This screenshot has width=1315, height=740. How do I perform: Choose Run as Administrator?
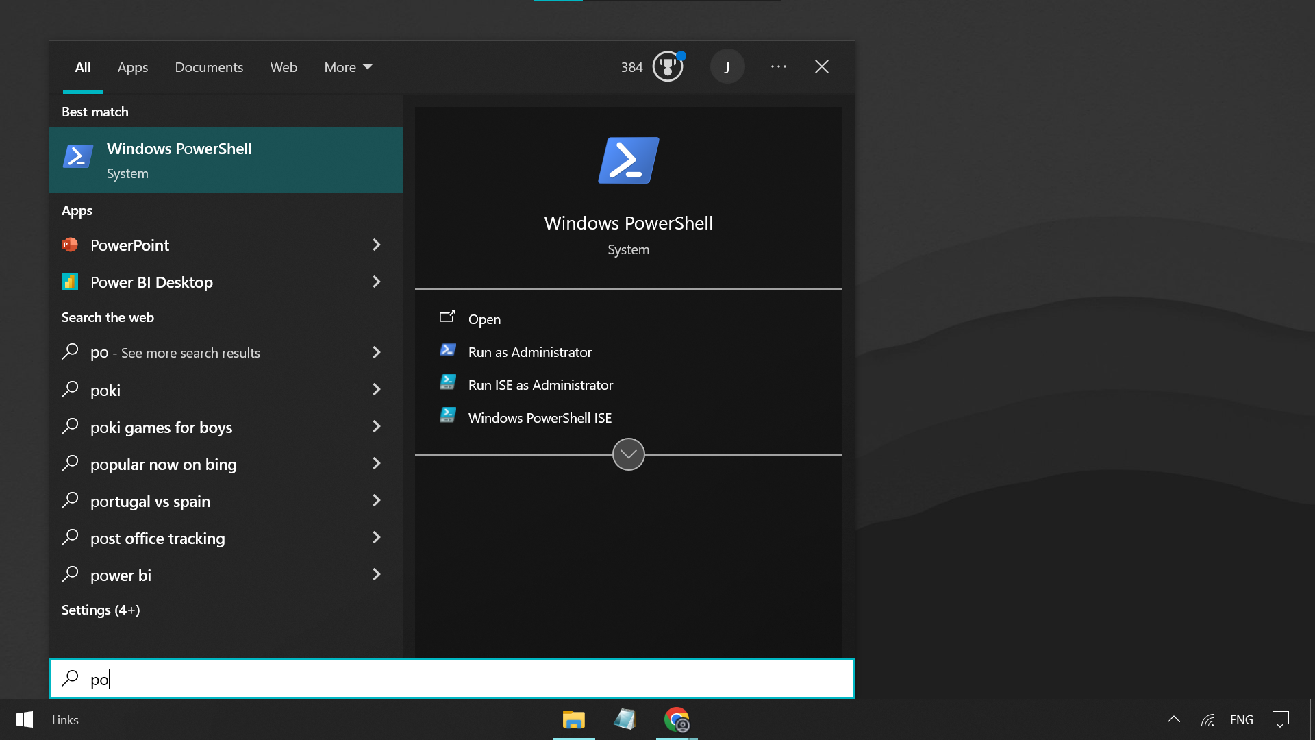pos(530,352)
